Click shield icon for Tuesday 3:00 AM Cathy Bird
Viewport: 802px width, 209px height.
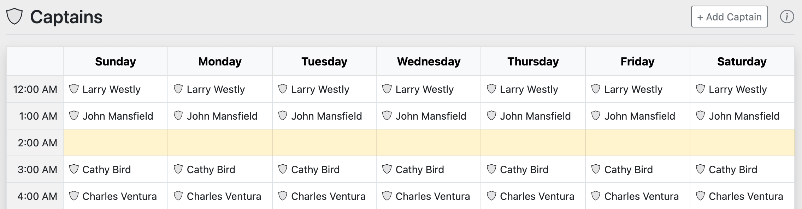click(283, 169)
